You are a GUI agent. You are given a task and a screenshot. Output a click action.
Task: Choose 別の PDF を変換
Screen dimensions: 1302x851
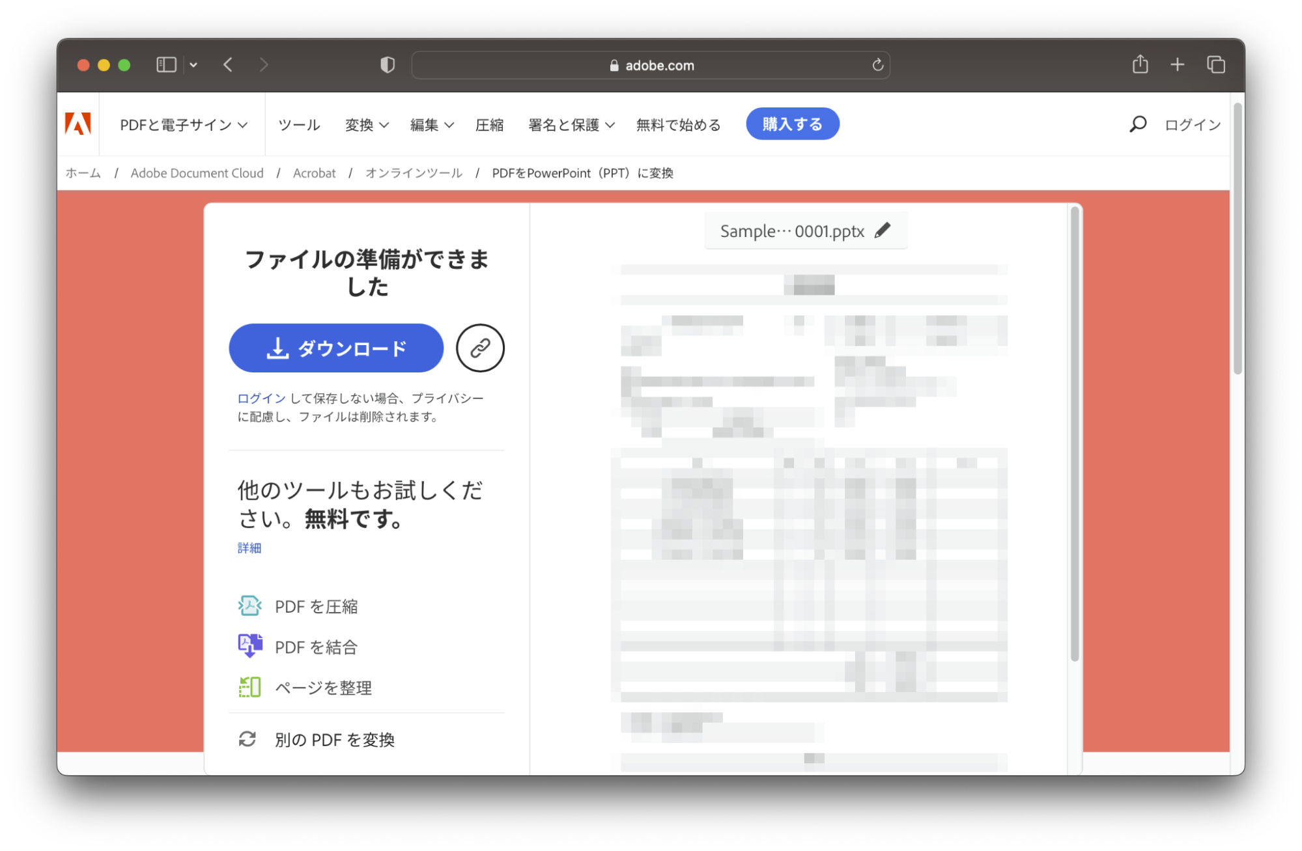coord(334,740)
